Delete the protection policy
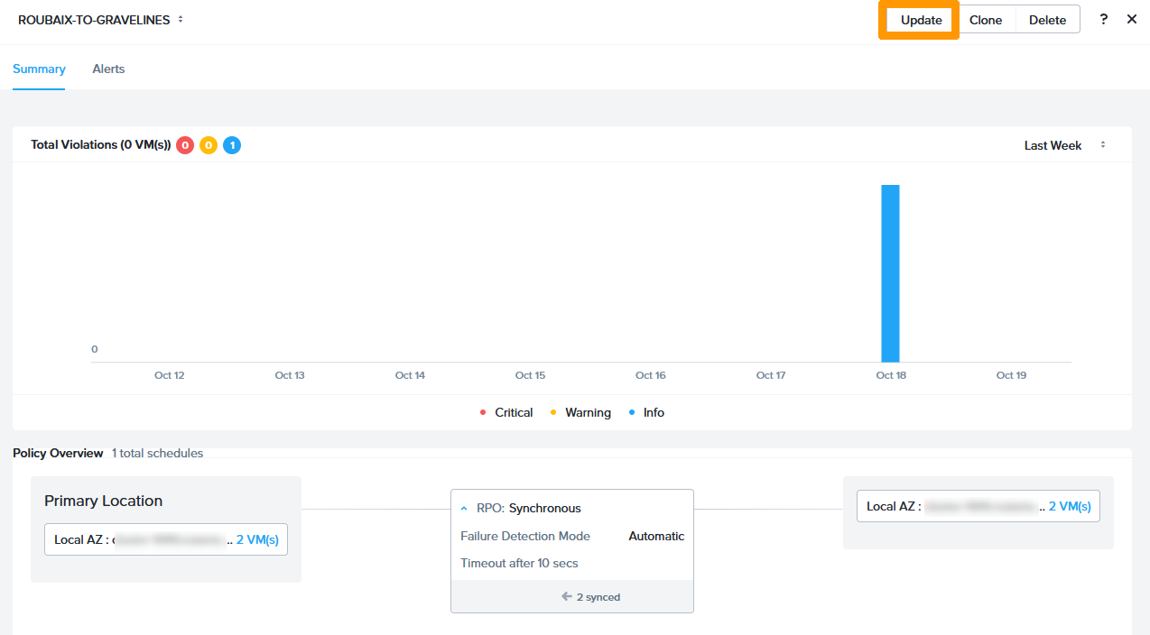This screenshot has height=635, width=1150. pyautogui.click(x=1047, y=20)
